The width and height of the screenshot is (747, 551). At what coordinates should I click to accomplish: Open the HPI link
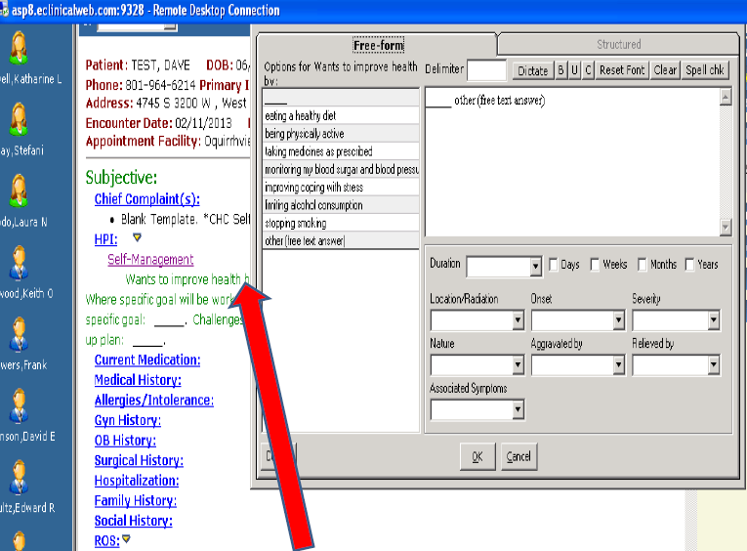[105, 239]
